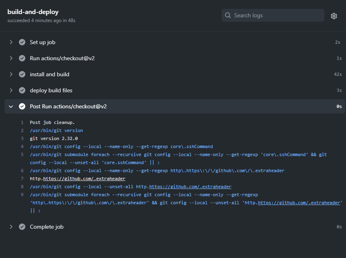Click the 'succeeded 4 minutes ago in 48s' status
The image size is (346, 258).
(41, 20)
